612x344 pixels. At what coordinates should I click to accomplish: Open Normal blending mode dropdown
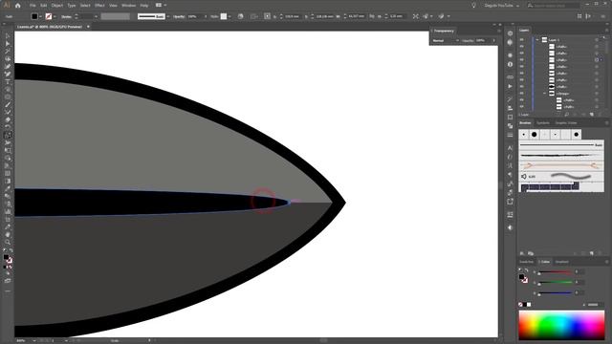[x=446, y=40]
